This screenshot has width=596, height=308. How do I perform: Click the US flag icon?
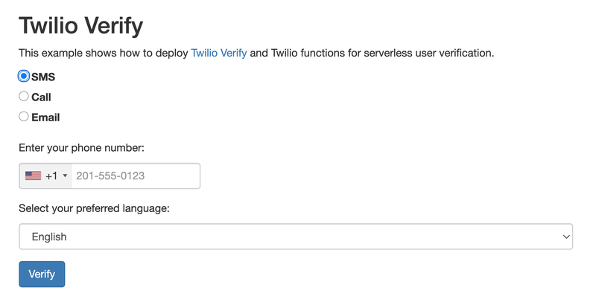coord(33,176)
